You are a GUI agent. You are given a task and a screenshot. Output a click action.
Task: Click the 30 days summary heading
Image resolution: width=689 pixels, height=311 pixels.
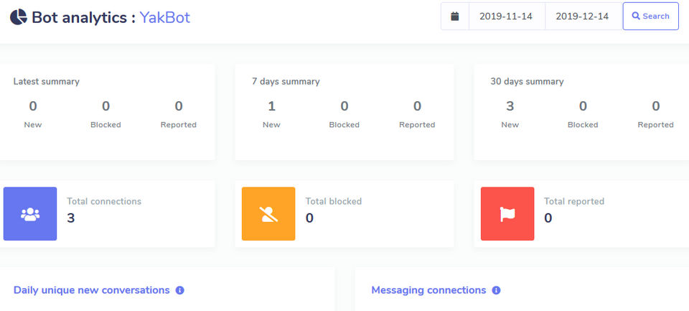pos(527,82)
